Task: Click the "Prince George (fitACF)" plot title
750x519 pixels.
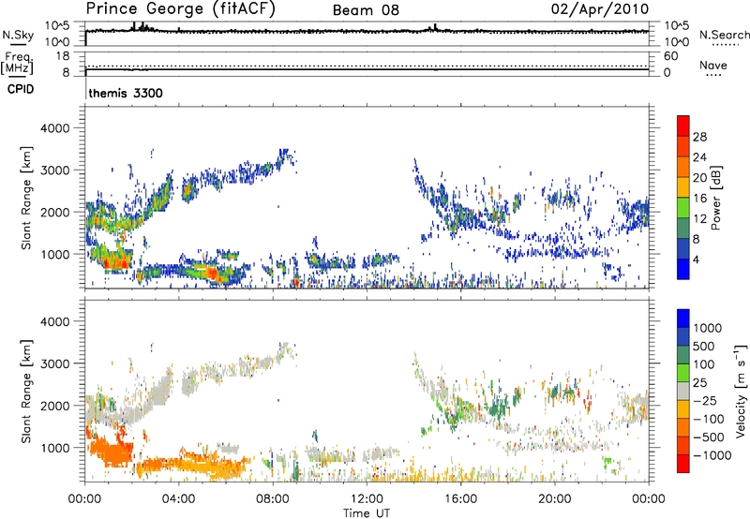Action: 180,9
